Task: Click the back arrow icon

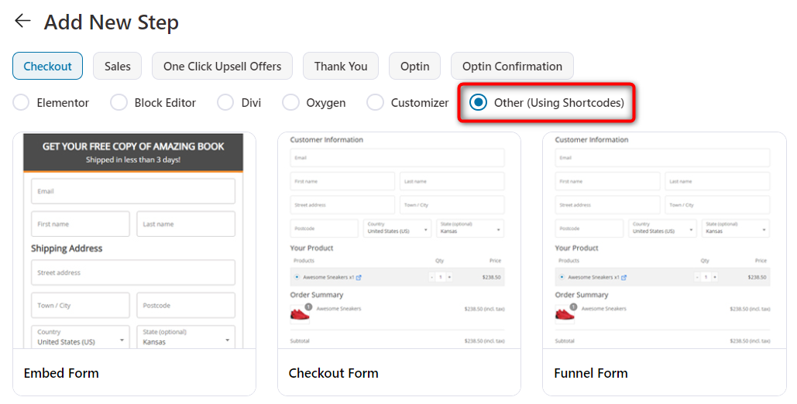Action: click(x=22, y=22)
